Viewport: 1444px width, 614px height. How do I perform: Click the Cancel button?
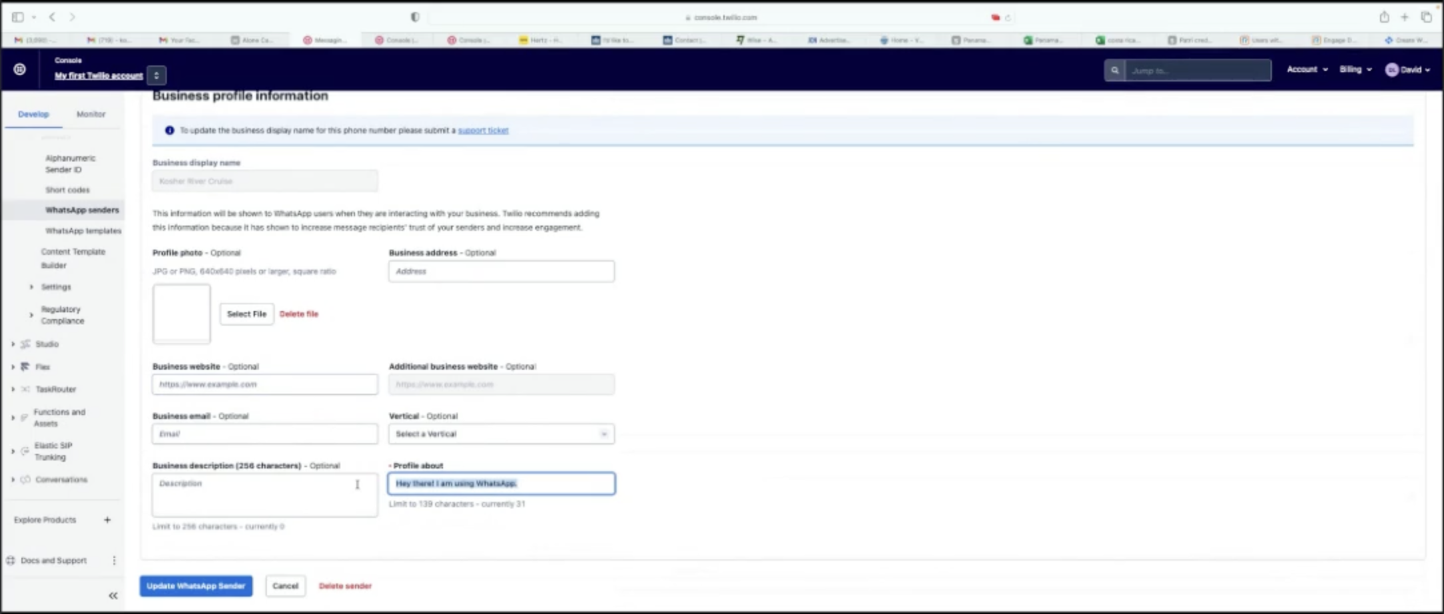tap(285, 586)
